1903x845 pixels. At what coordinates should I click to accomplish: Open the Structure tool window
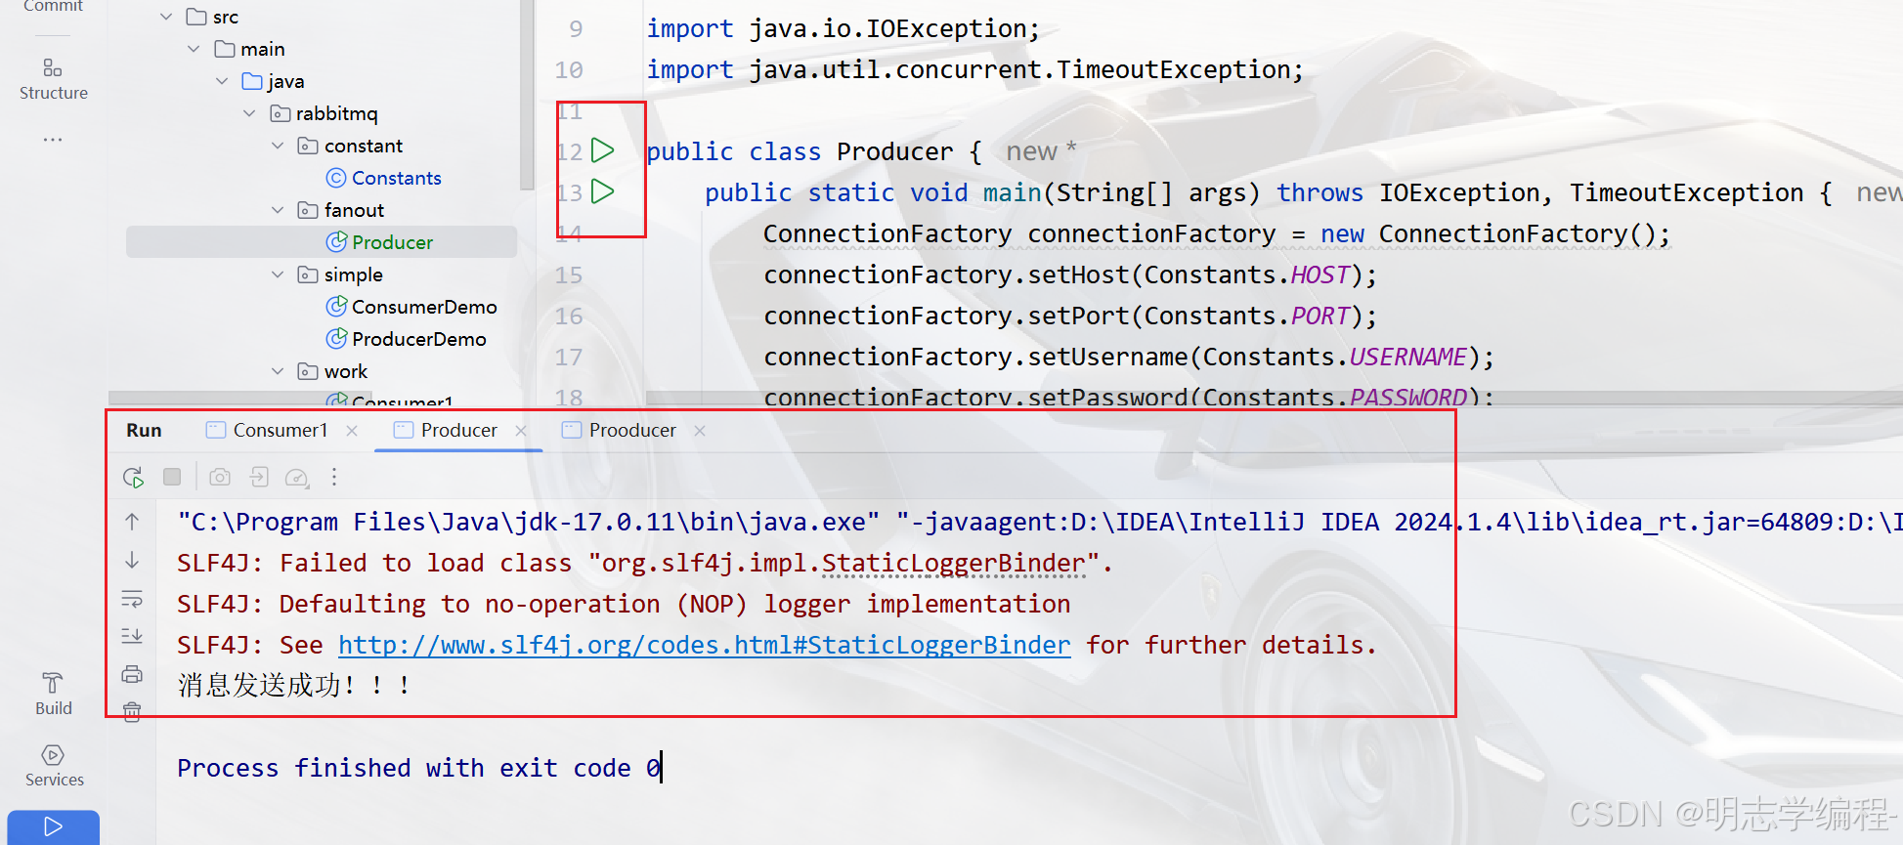pos(53,78)
